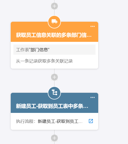128x144 pixels.
Task: Add a node via the topmost plus button
Action: [x=54, y=6]
